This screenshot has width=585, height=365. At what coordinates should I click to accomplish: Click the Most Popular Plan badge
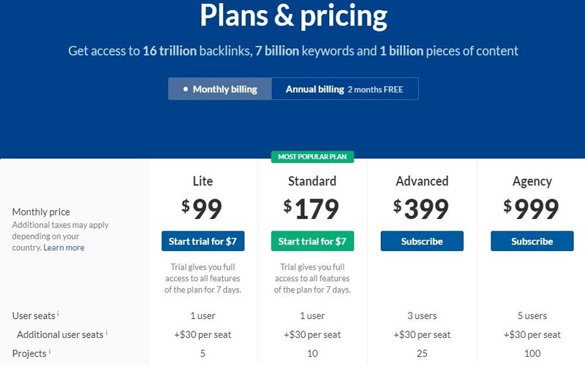coord(312,156)
